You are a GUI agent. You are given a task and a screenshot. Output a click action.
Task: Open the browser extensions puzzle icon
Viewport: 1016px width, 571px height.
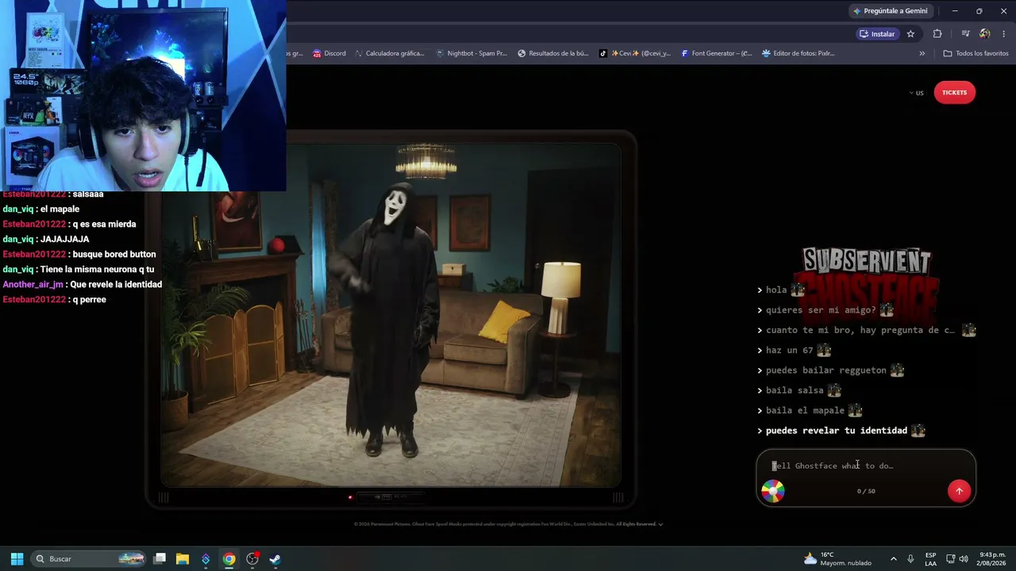pyautogui.click(x=937, y=34)
